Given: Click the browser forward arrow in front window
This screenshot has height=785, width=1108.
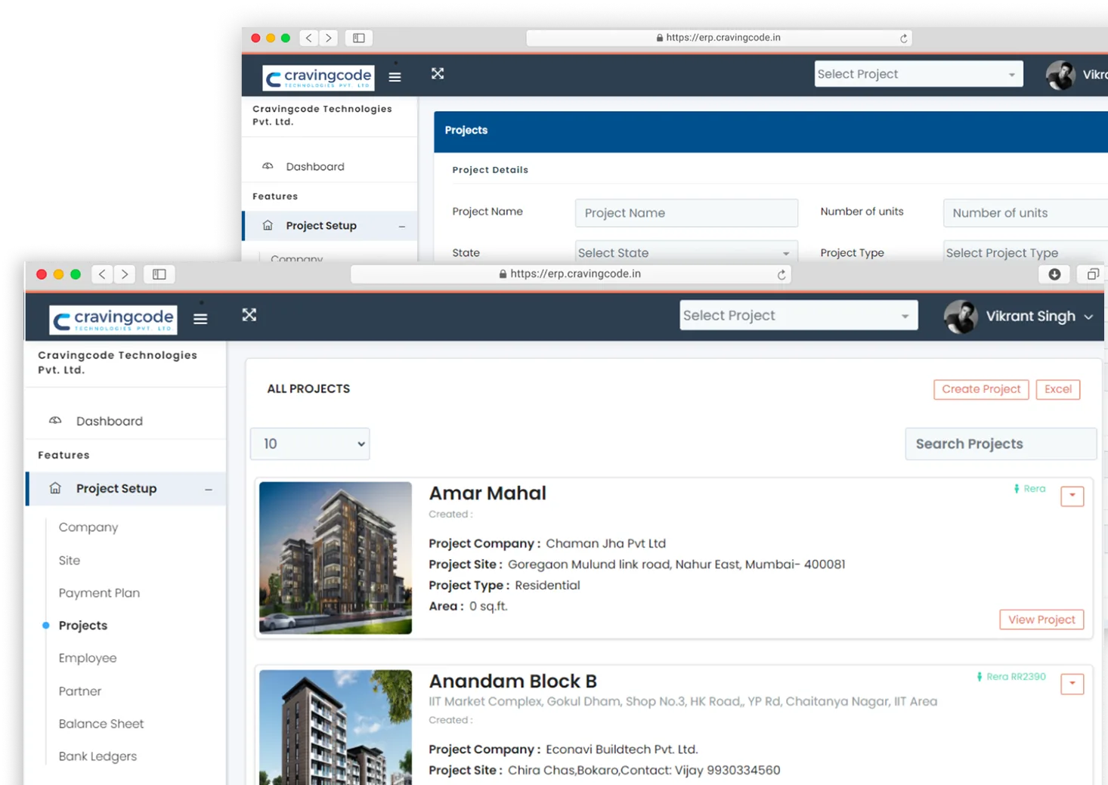Looking at the screenshot, I should tap(125, 274).
